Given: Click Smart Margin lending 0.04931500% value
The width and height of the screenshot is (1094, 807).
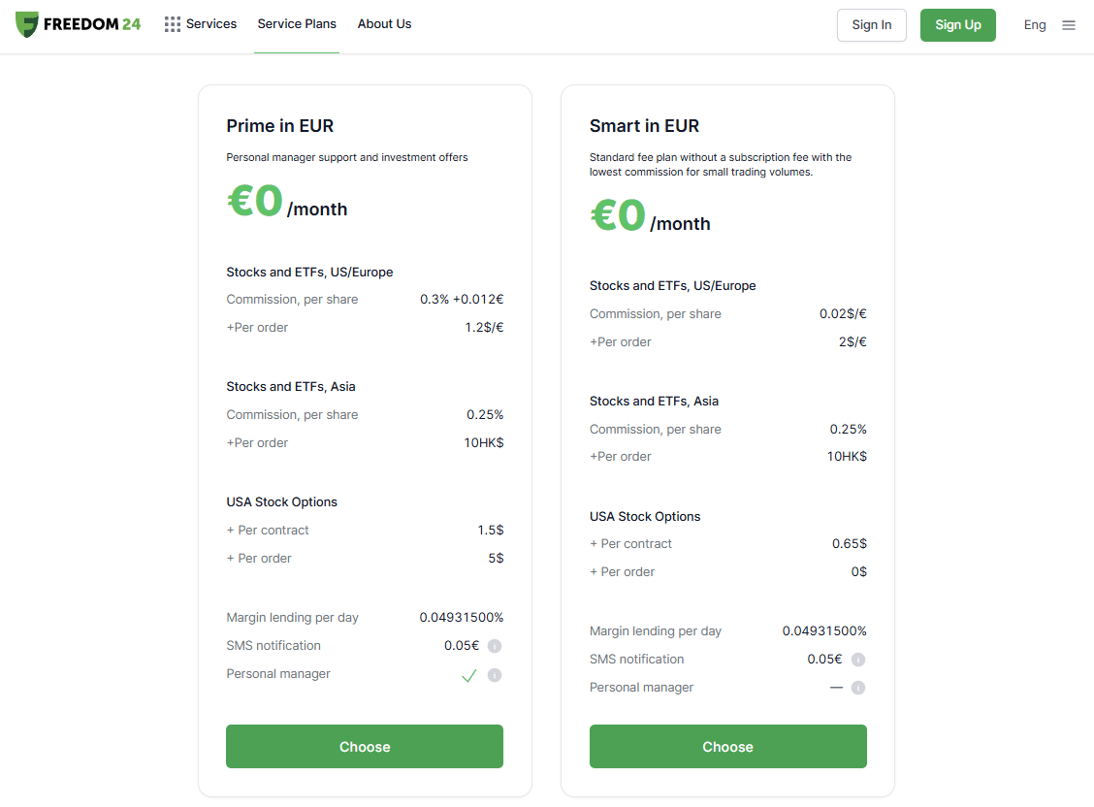Looking at the screenshot, I should 824,631.
